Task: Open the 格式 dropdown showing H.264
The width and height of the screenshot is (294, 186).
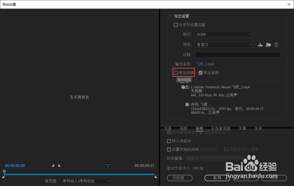Action: coord(224,34)
